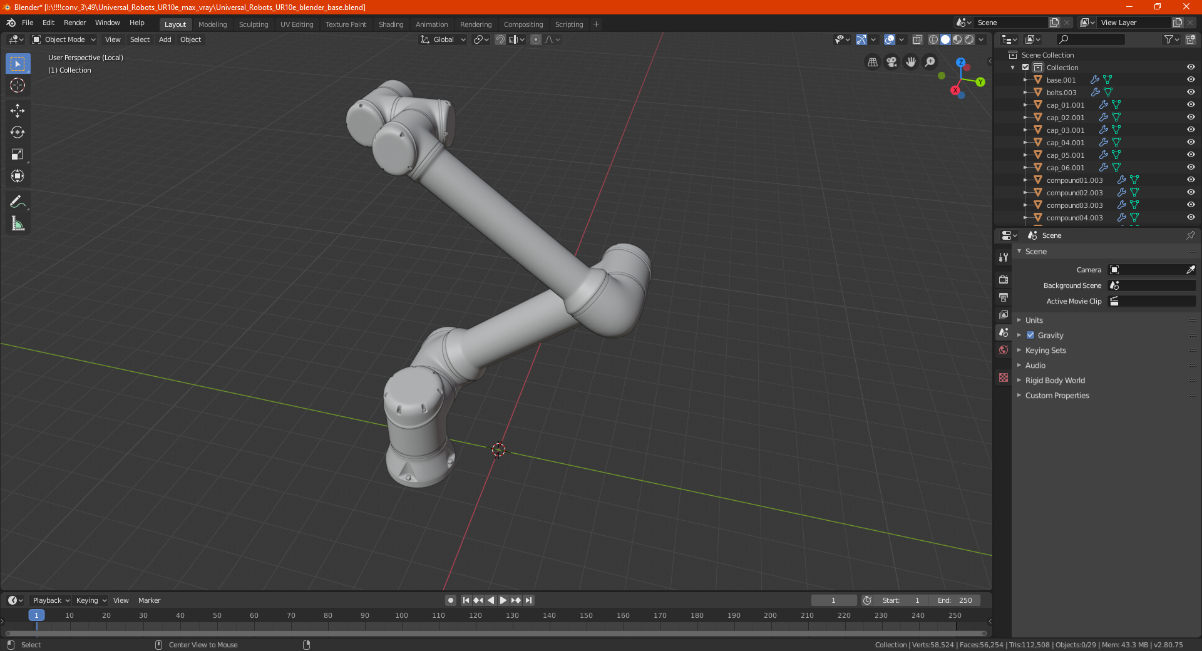
Task: Jump to the end frame
Action: pos(528,600)
